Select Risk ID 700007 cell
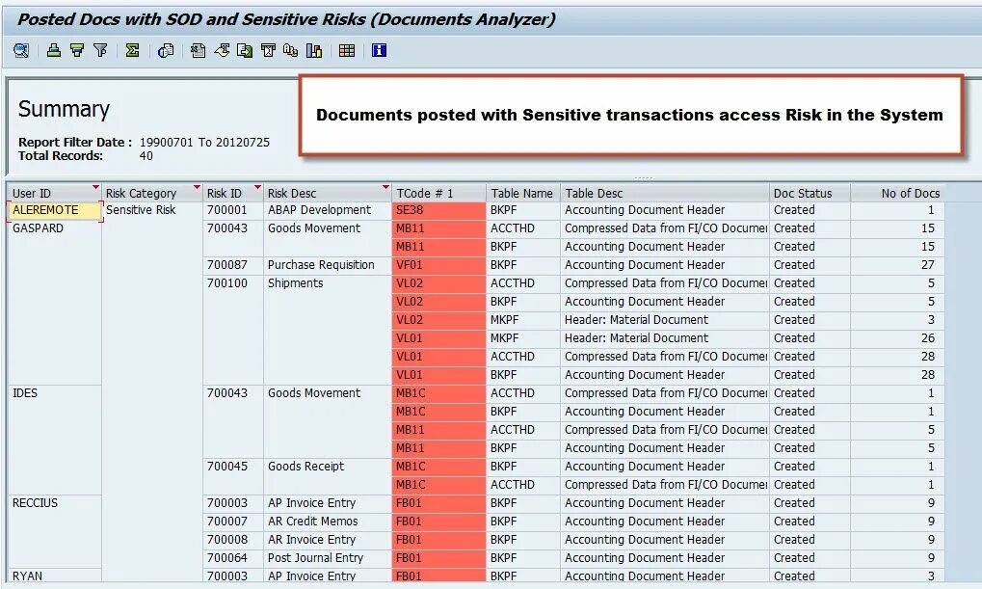Image resolution: width=982 pixels, height=589 pixels. click(x=233, y=522)
